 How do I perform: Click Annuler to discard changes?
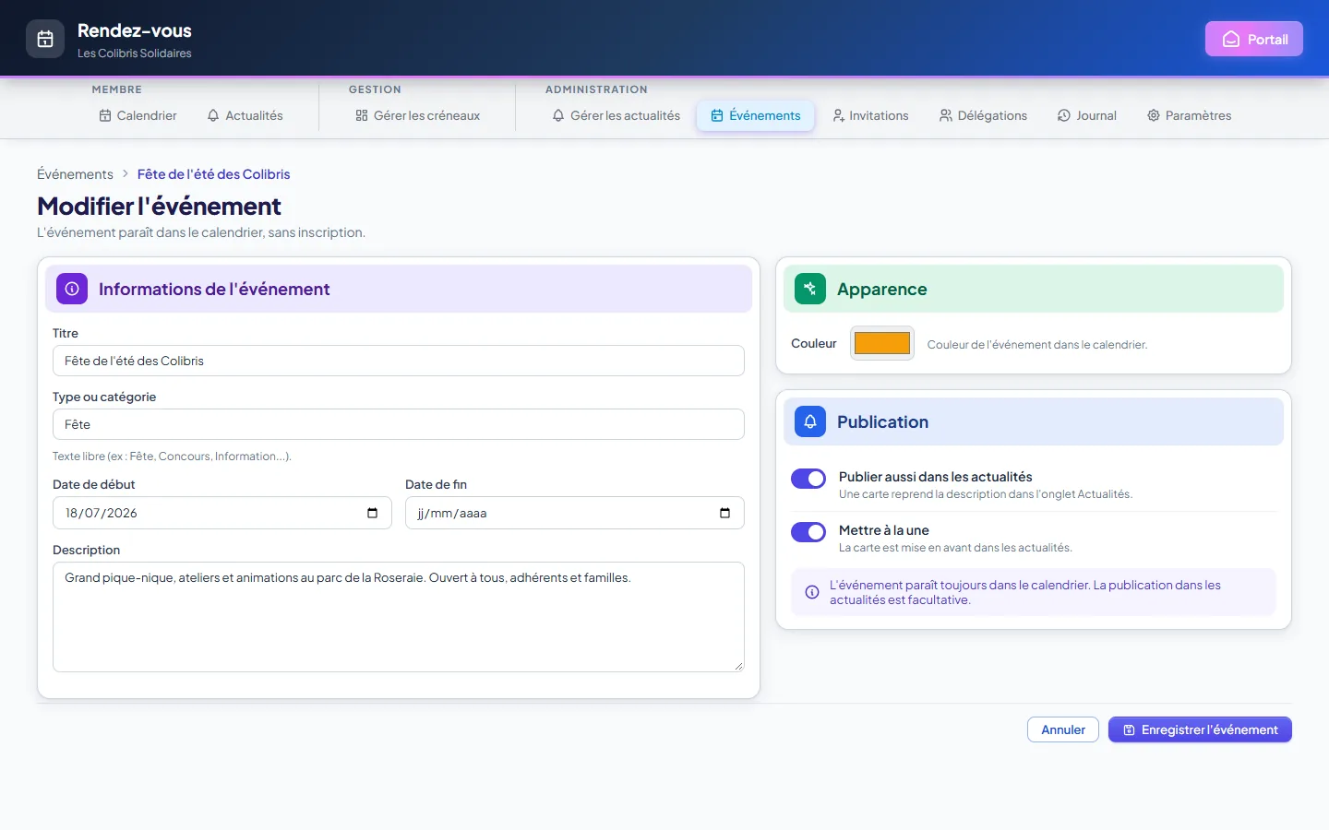1063,729
